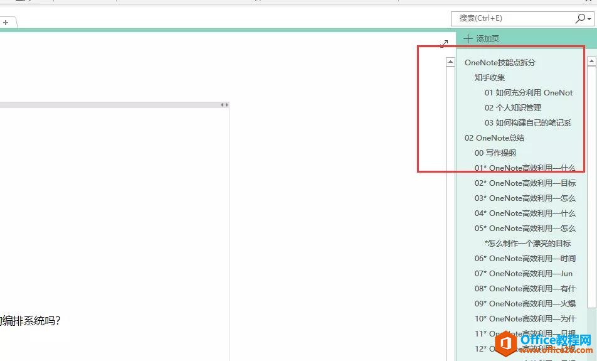Select the page starting with 04* OneNote高效利用
This screenshot has width=597, height=361.
[525, 213]
